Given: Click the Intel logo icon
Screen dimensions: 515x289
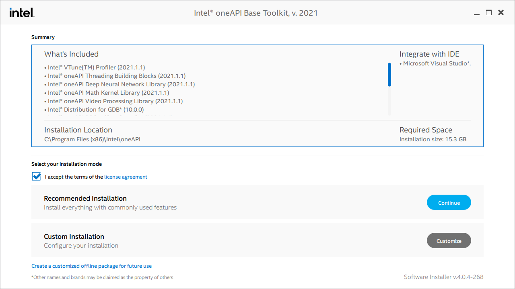Looking at the screenshot, I should tap(22, 12).
